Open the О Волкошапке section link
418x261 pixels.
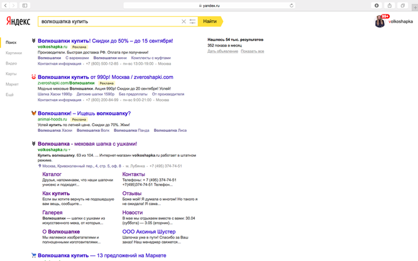61,232
